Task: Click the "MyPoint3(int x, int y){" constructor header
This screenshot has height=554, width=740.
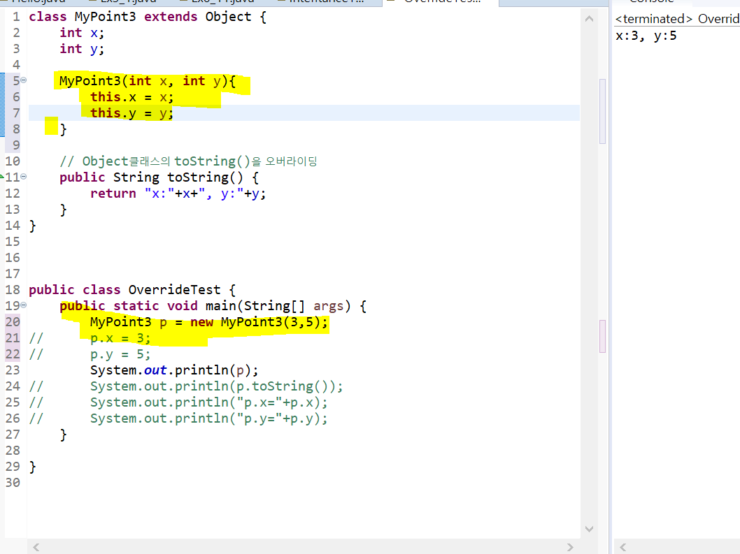Action: 148,81
